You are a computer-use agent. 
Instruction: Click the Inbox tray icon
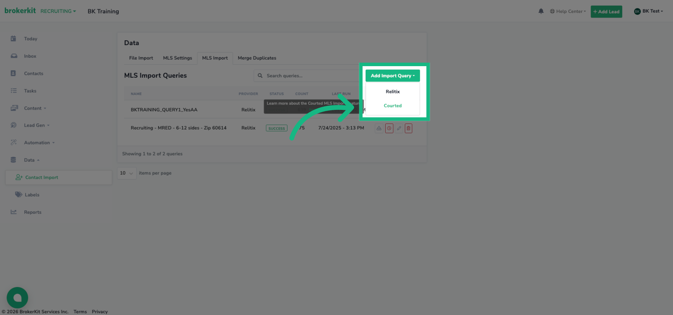pyautogui.click(x=14, y=56)
